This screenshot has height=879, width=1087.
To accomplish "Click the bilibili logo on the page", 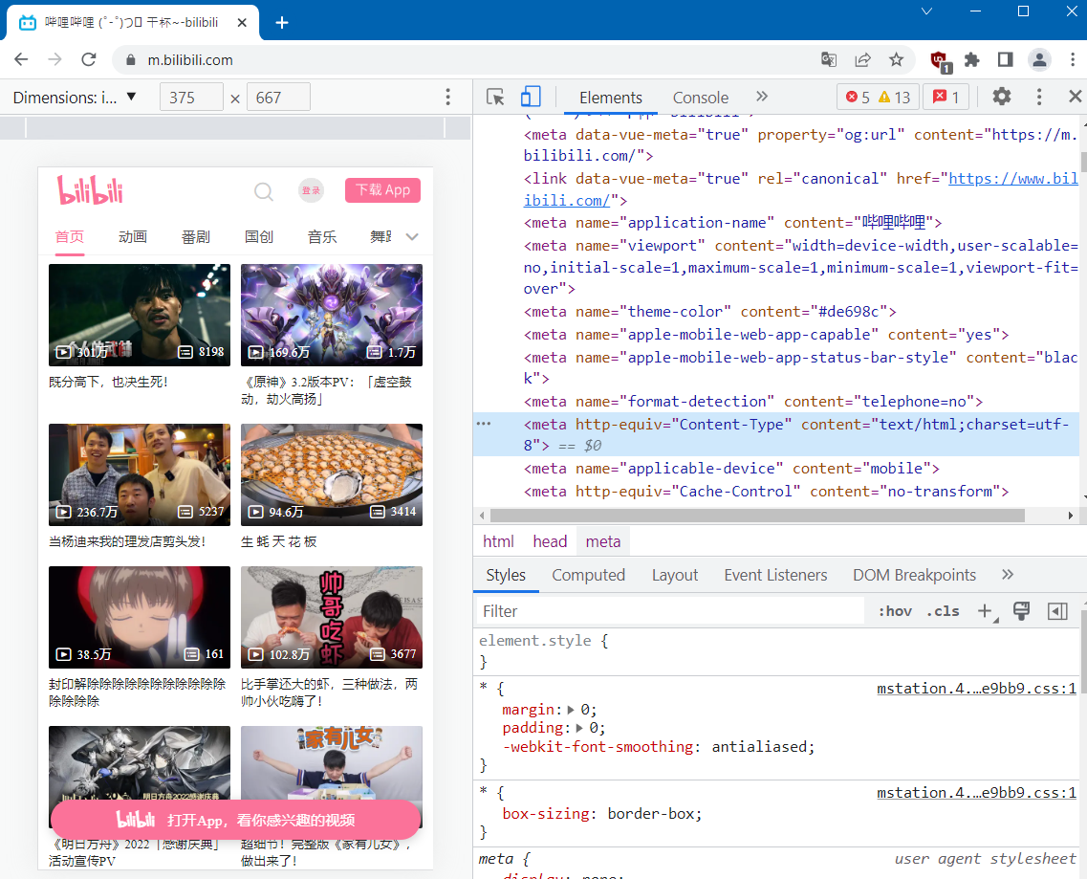I will coord(90,190).
